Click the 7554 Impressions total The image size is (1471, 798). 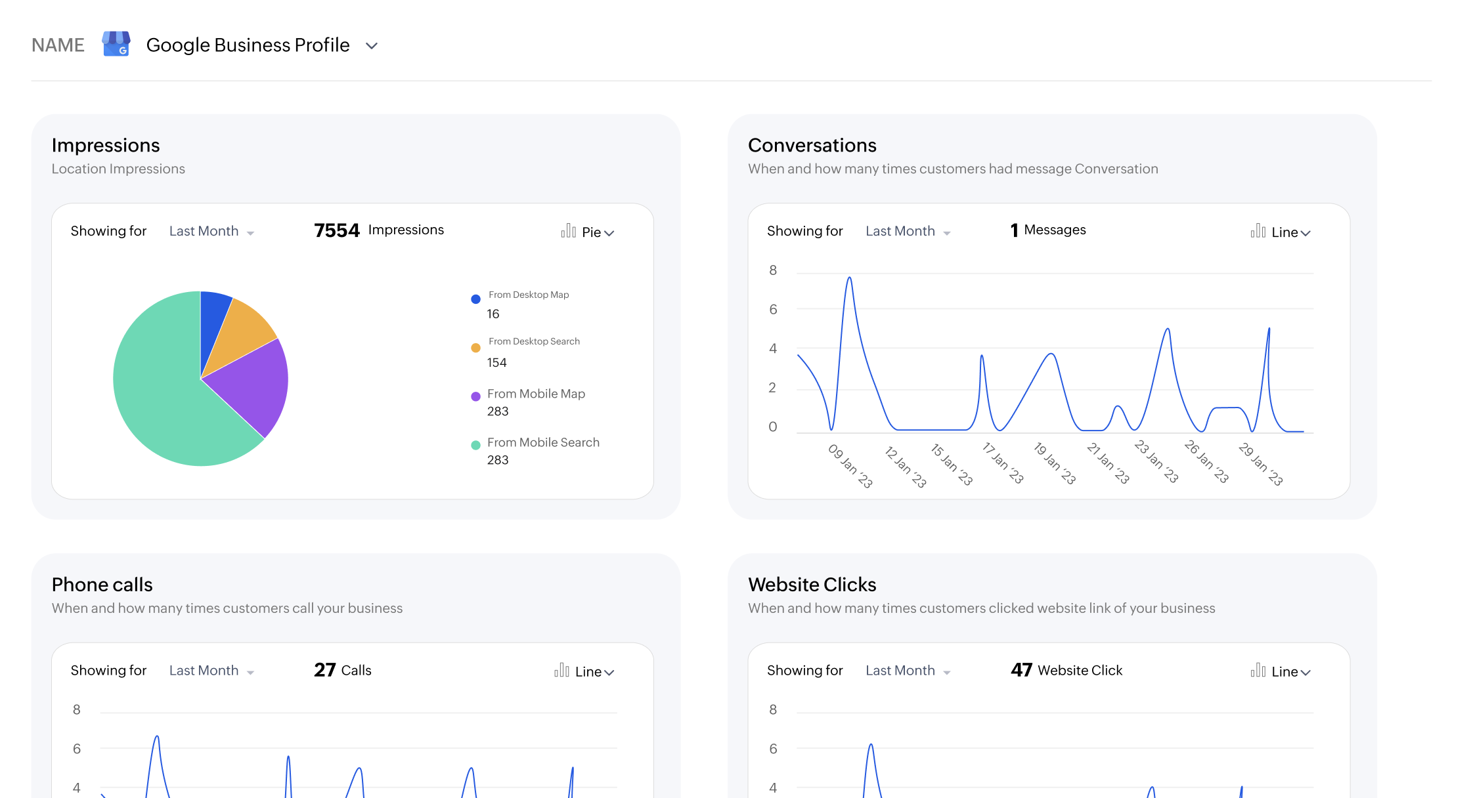(x=379, y=230)
